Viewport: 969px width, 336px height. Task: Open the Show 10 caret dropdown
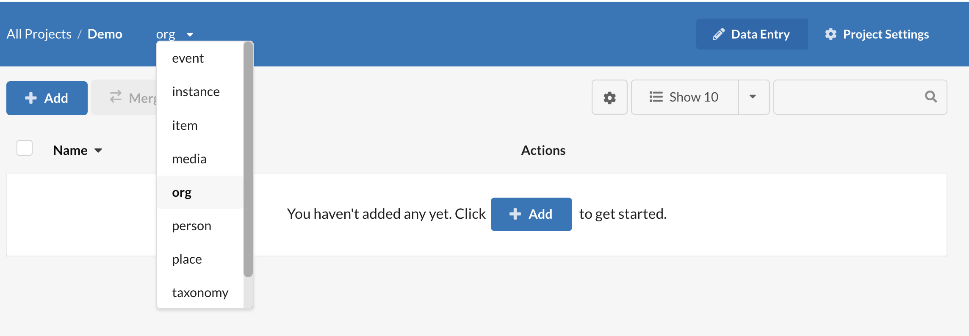point(753,97)
